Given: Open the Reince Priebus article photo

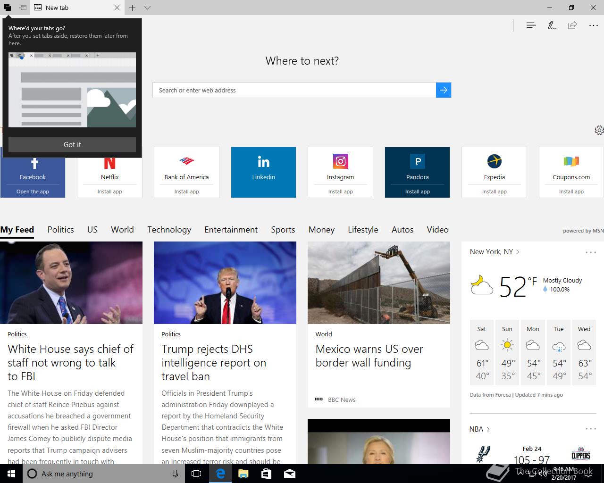Looking at the screenshot, I should (x=71, y=283).
